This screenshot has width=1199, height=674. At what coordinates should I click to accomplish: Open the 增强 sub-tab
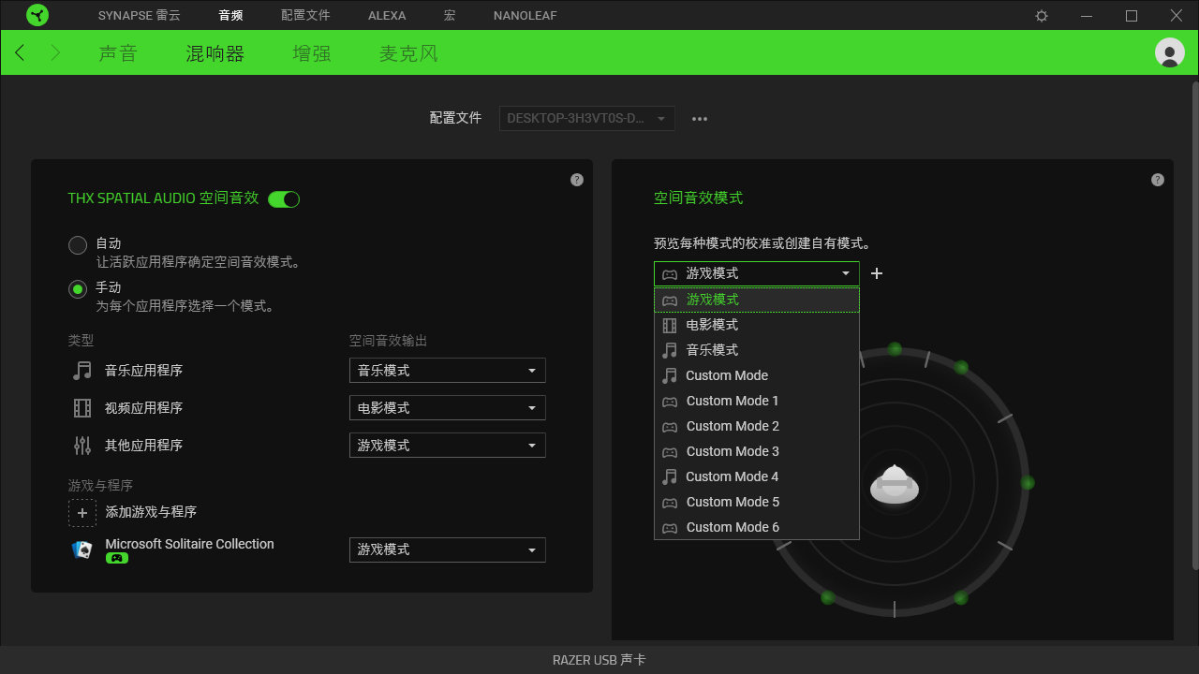coord(312,53)
